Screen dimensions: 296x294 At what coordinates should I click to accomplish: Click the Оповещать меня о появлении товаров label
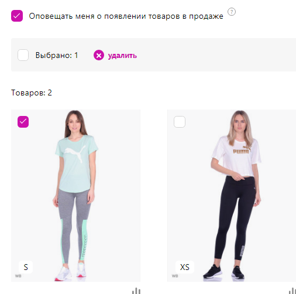126,16
